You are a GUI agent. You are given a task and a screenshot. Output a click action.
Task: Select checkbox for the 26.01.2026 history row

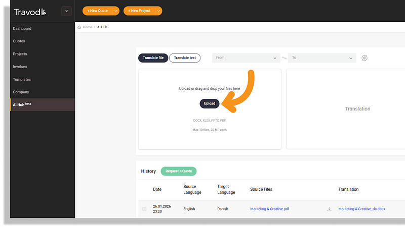click(144, 209)
